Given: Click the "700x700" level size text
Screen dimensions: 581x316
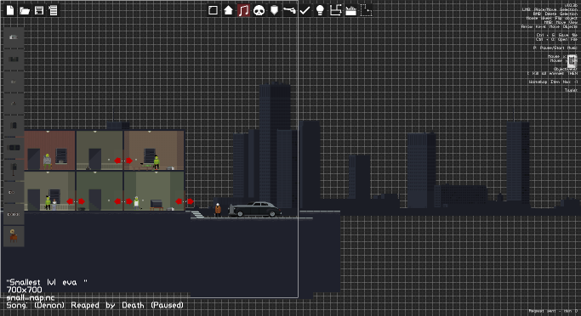Looking at the screenshot, I should [x=25, y=291].
